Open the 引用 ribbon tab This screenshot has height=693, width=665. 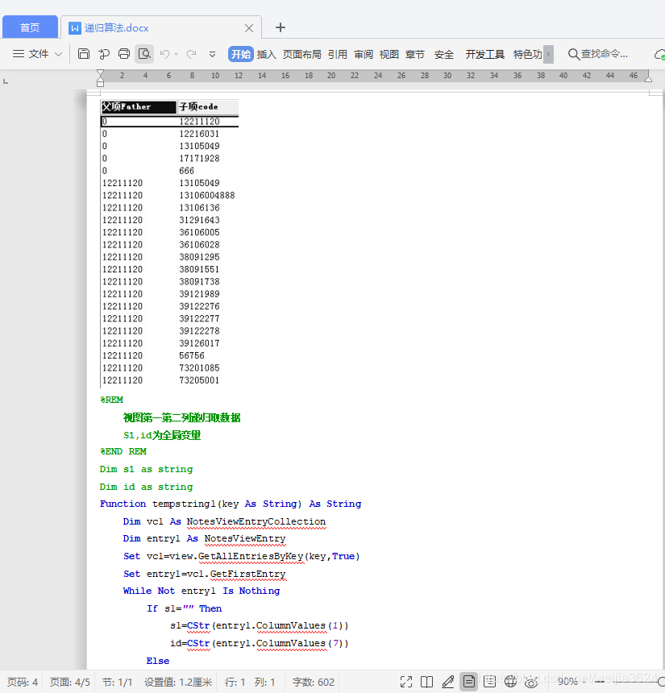338,54
